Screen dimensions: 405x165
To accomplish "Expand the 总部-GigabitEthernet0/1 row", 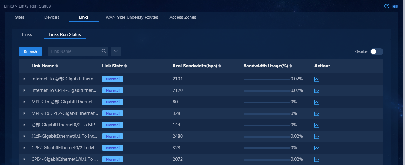I will click(24, 136).
